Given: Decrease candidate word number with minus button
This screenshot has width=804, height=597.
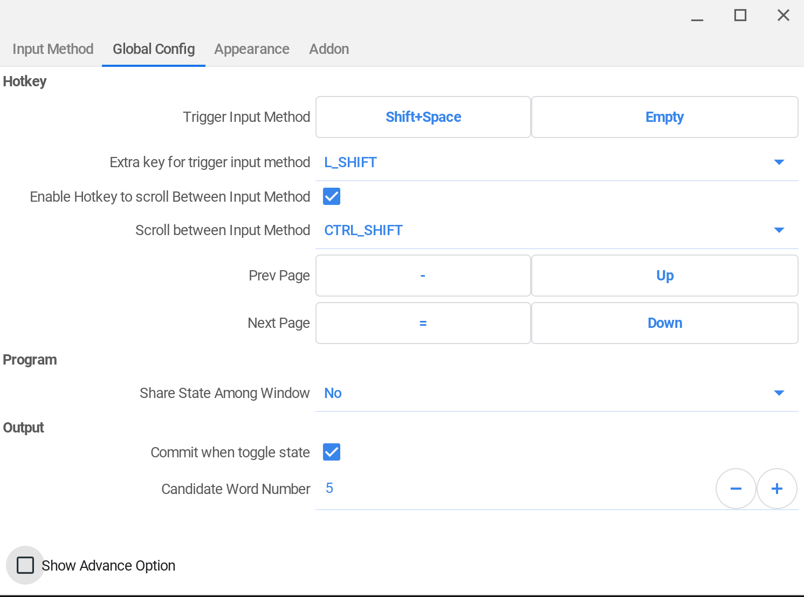Looking at the screenshot, I should click(x=736, y=489).
